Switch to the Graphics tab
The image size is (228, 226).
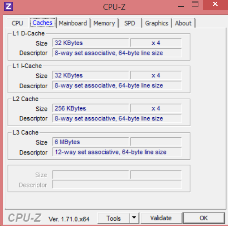click(157, 23)
